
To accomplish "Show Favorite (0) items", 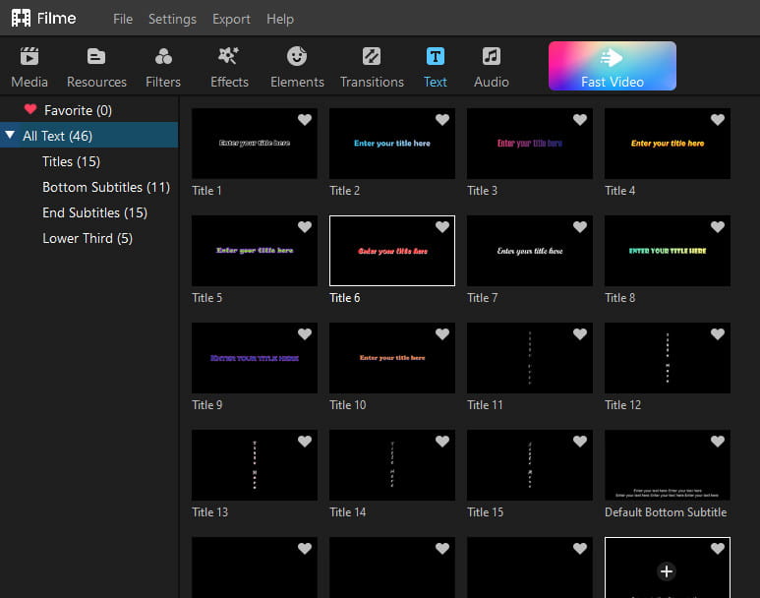I will (78, 110).
